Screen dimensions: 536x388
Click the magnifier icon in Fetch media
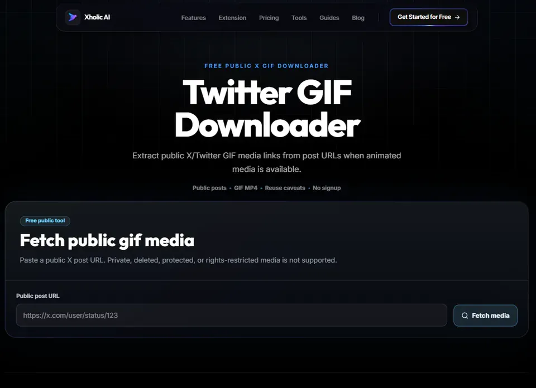pos(465,316)
